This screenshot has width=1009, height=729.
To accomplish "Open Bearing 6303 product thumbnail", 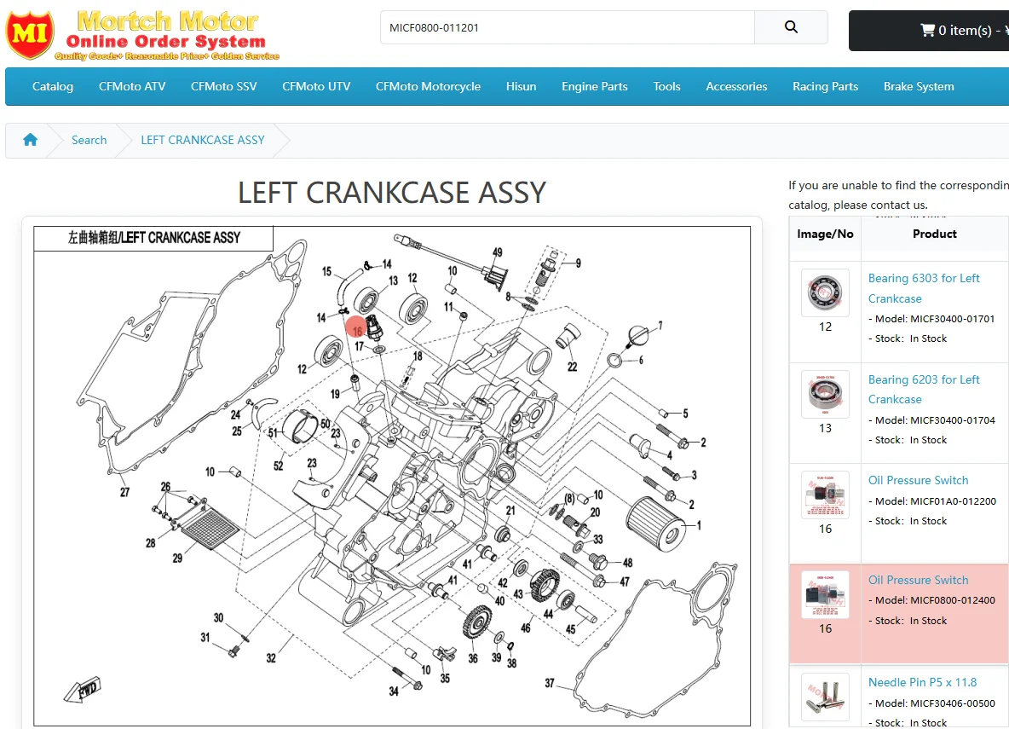I will pos(825,292).
